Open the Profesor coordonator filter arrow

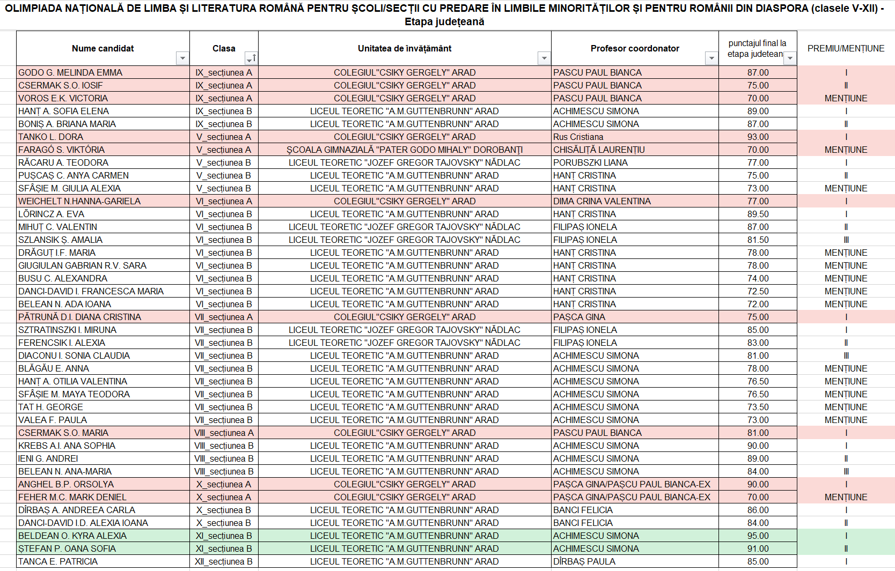pos(711,58)
